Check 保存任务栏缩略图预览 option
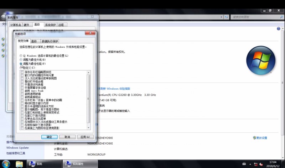 pos(22,72)
